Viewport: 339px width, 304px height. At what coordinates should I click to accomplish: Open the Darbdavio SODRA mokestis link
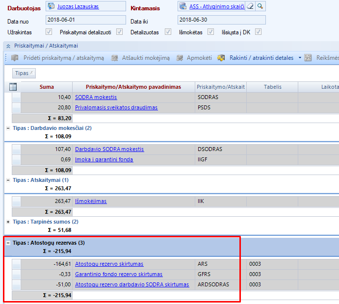tap(109, 149)
